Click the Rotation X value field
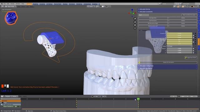The image size is (200, 112). click(179, 40)
